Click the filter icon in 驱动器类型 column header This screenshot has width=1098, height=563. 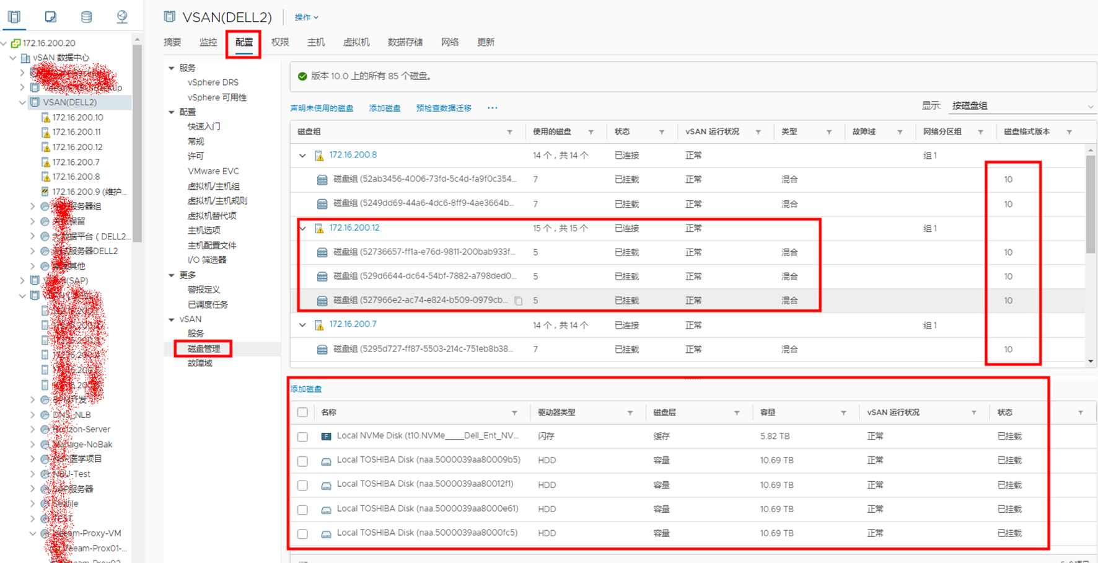click(x=630, y=413)
